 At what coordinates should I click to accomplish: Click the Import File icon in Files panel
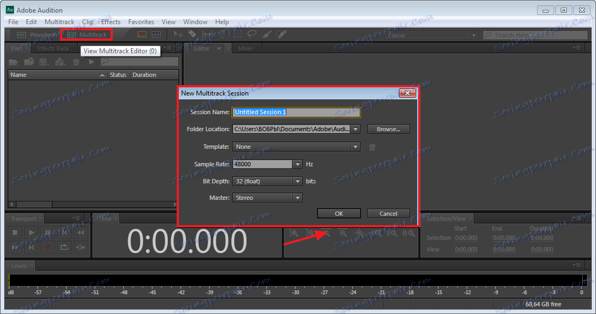click(29, 61)
